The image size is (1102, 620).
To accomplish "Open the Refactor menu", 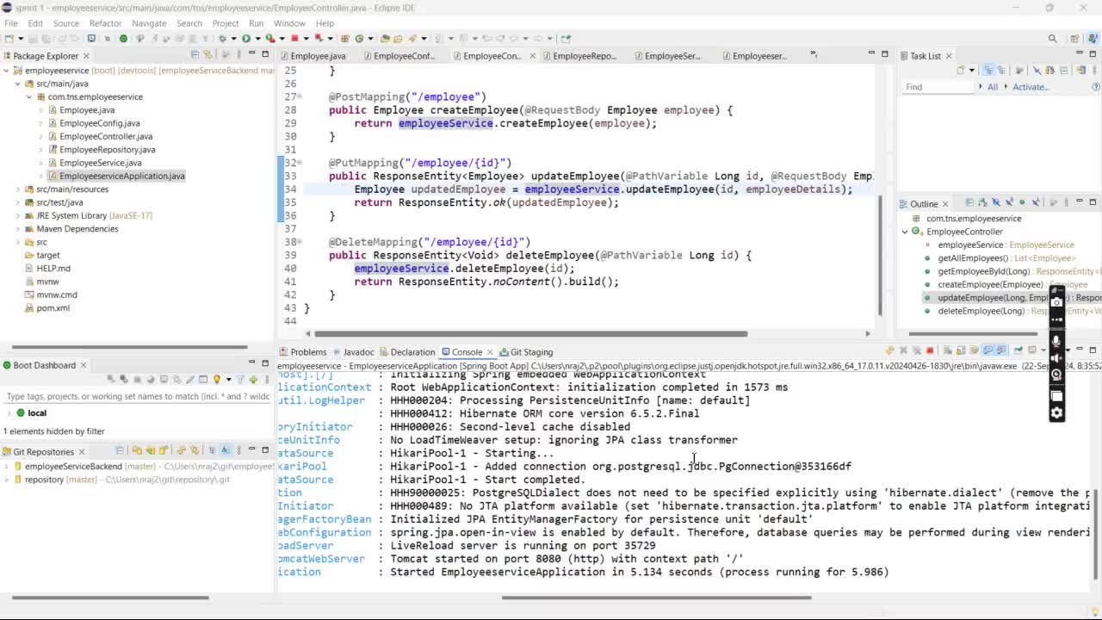I will tap(105, 23).
